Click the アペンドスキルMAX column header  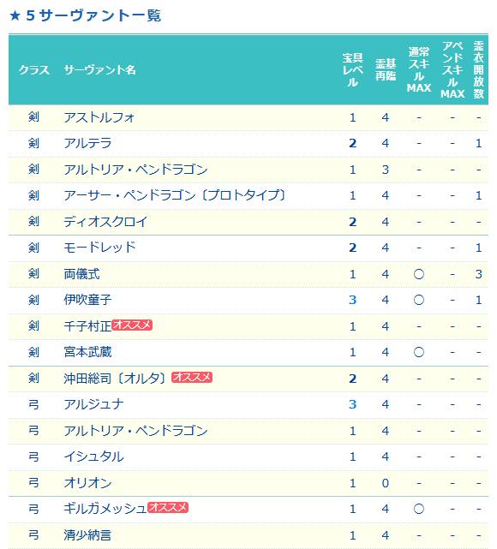tap(452, 69)
